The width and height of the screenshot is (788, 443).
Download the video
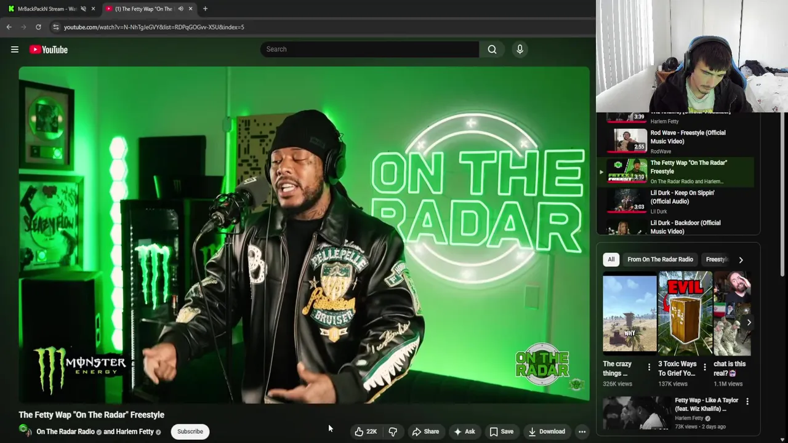547,432
